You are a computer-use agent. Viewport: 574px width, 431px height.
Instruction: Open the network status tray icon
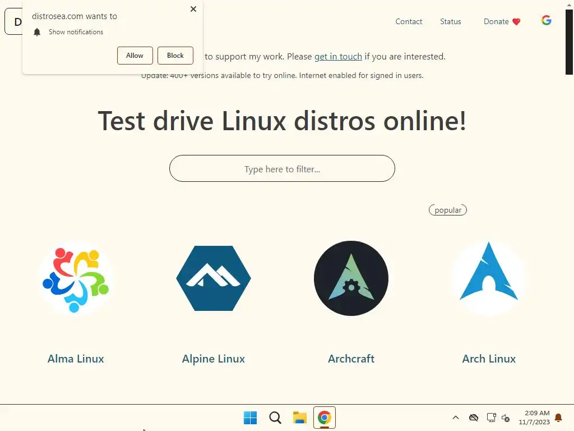(491, 418)
